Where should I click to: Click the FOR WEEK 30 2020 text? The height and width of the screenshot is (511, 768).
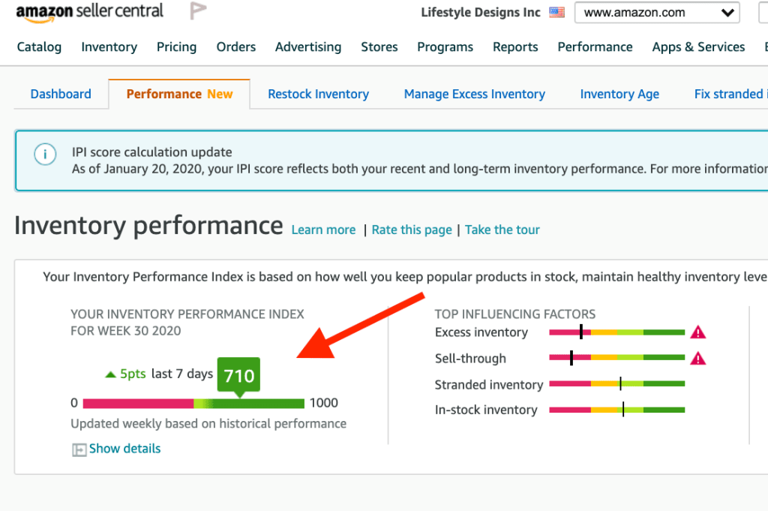point(125,331)
